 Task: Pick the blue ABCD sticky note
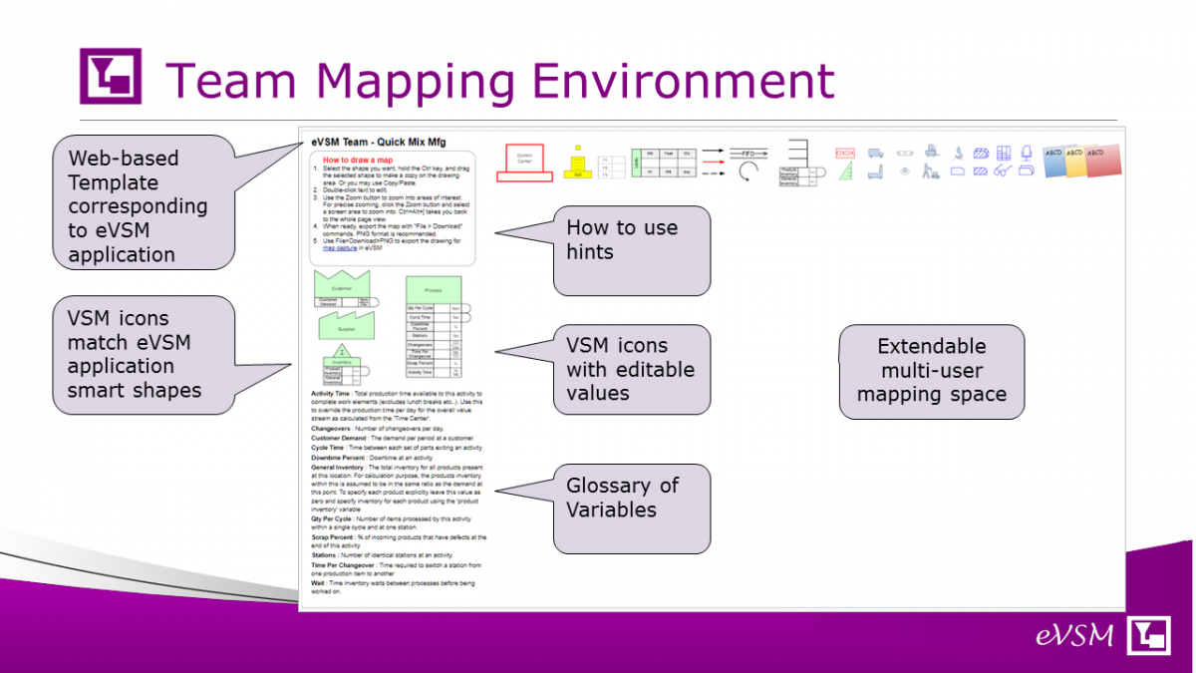[1054, 162]
